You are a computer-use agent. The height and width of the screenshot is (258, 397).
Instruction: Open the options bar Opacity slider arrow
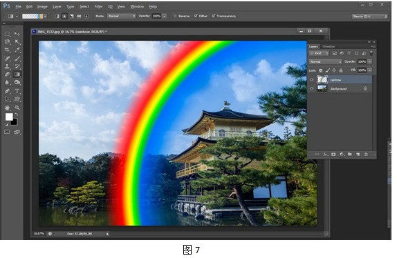(165, 16)
